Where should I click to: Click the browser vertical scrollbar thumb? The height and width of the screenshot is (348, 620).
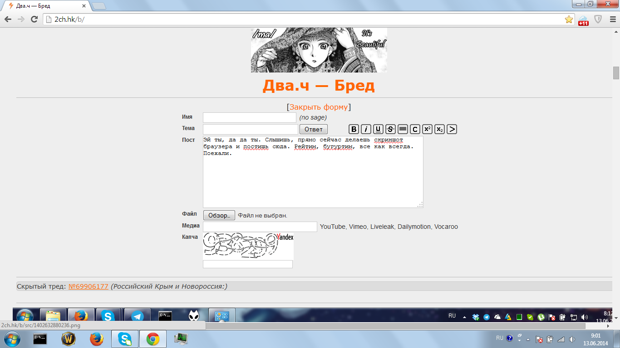(616, 72)
